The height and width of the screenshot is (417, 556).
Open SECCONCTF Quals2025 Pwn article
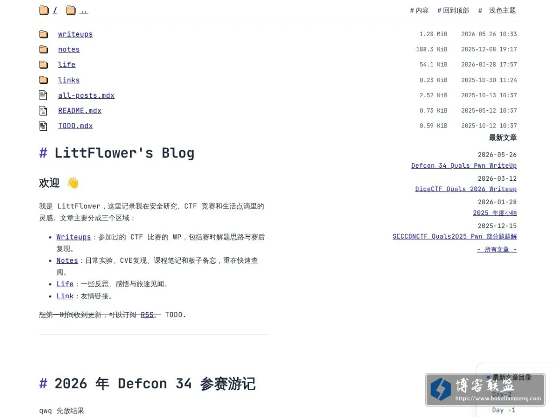[455, 236]
